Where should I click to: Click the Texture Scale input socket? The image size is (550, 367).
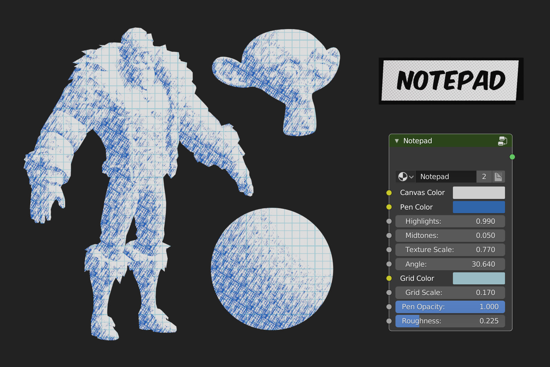point(389,250)
